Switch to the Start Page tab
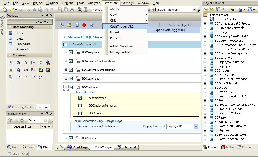Screen dimensions: 258x157 [80, 147]
